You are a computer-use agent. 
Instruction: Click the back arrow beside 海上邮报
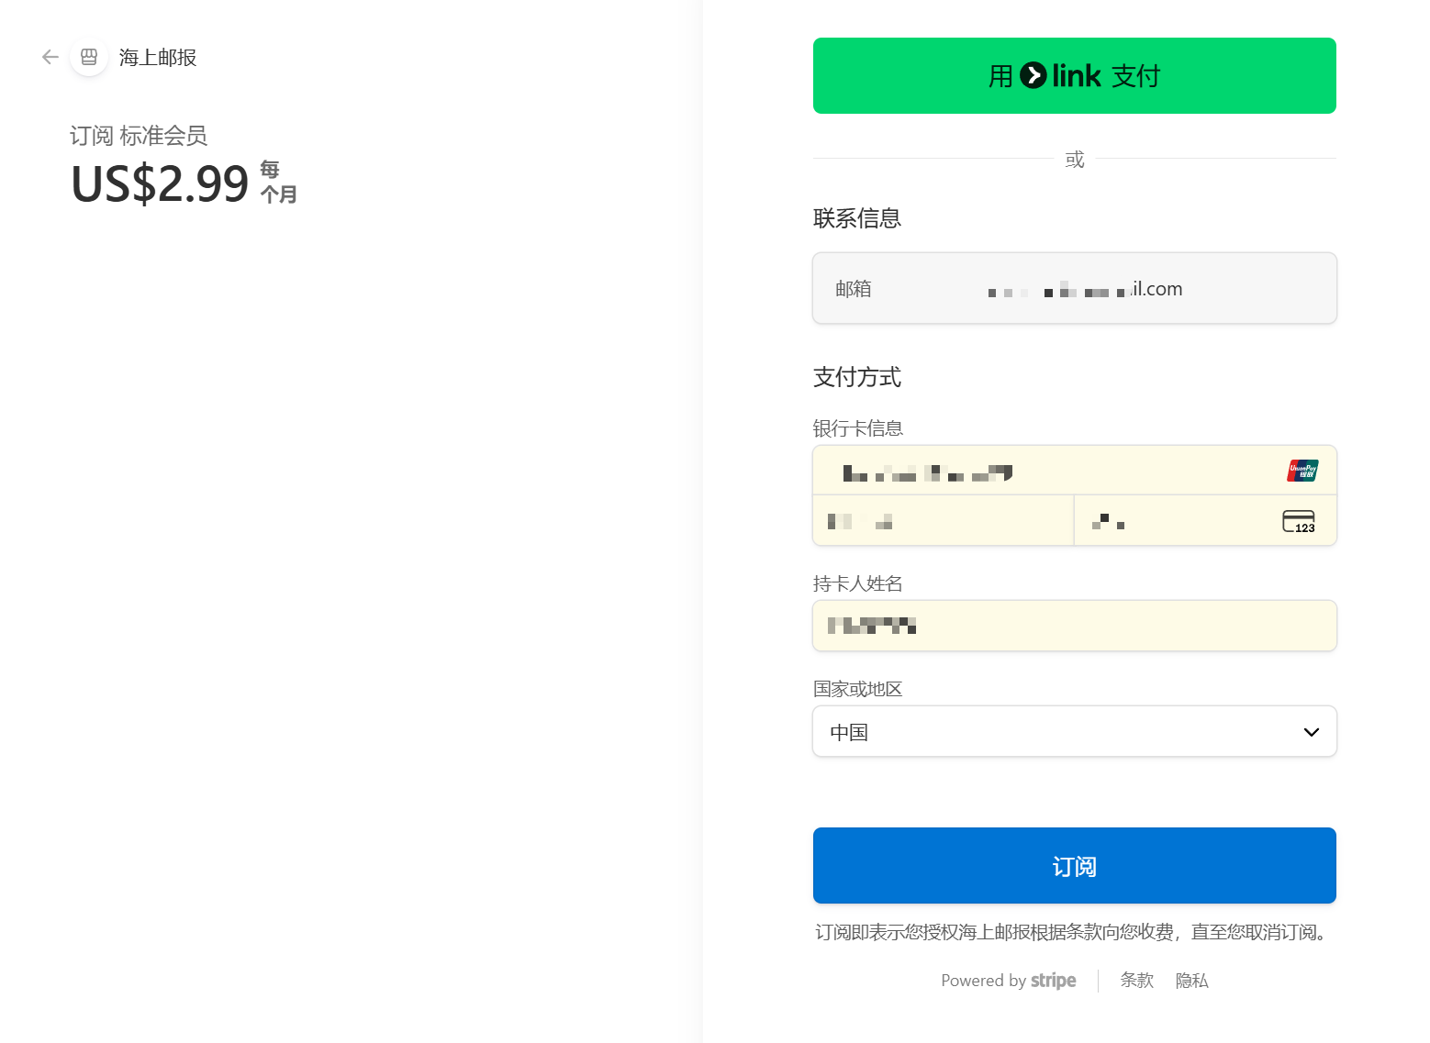[x=50, y=57]
